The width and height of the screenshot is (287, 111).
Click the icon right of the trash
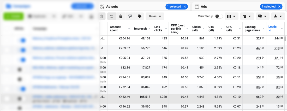[x=130, y=16]
